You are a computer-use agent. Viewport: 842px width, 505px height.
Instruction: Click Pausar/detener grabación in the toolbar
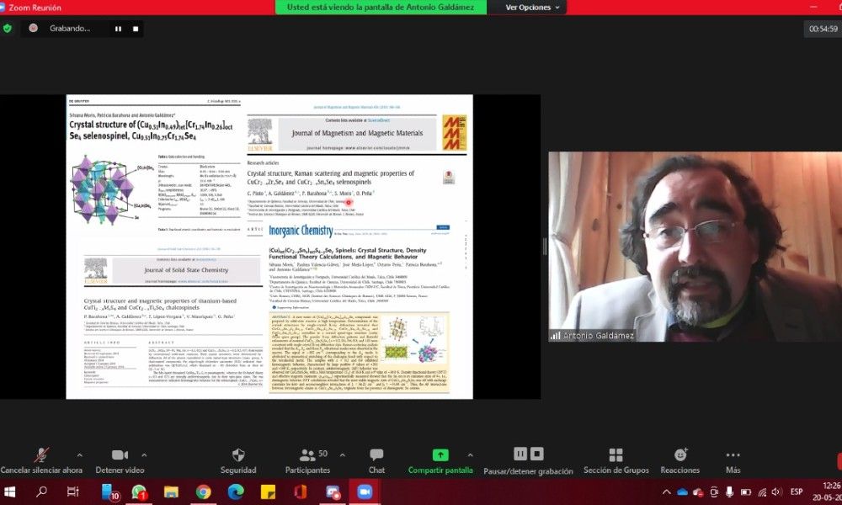pos(529,455)
